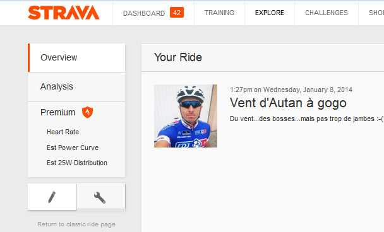Open the Training menu
Screen dimensions: 384x232
[x=219, y=13]
